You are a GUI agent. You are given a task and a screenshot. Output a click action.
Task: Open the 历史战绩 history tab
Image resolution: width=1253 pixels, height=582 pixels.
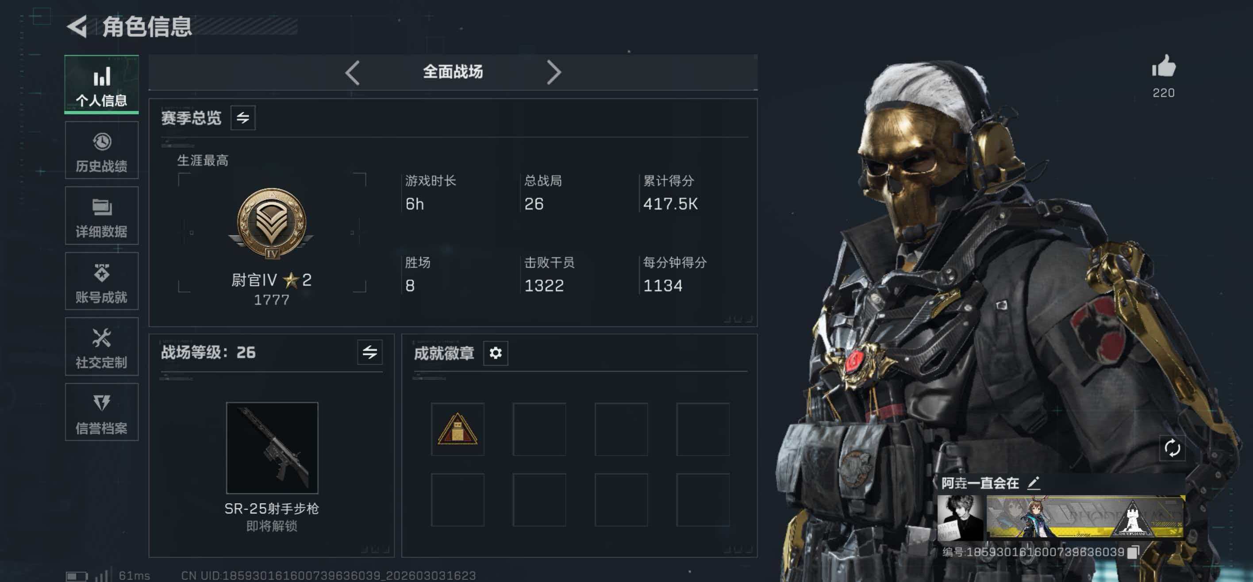(102, 151)
